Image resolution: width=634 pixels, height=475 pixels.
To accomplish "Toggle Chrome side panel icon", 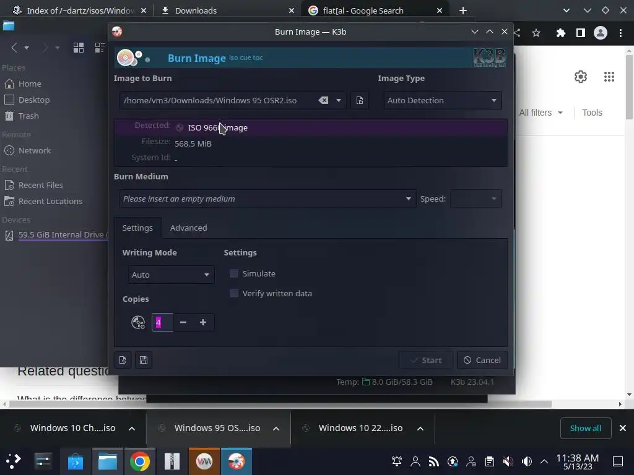I will (x=580, y=33).
